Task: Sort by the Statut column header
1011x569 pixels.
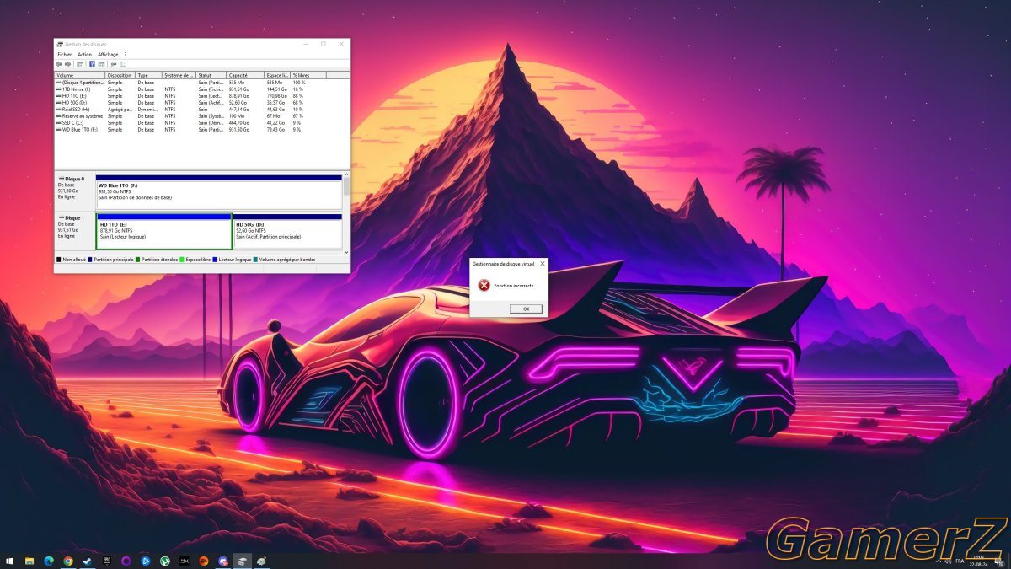Action: tap(211, 75)
